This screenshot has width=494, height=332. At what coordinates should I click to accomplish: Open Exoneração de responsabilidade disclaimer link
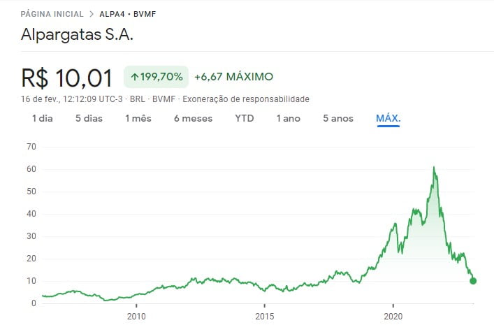point(246,99)
